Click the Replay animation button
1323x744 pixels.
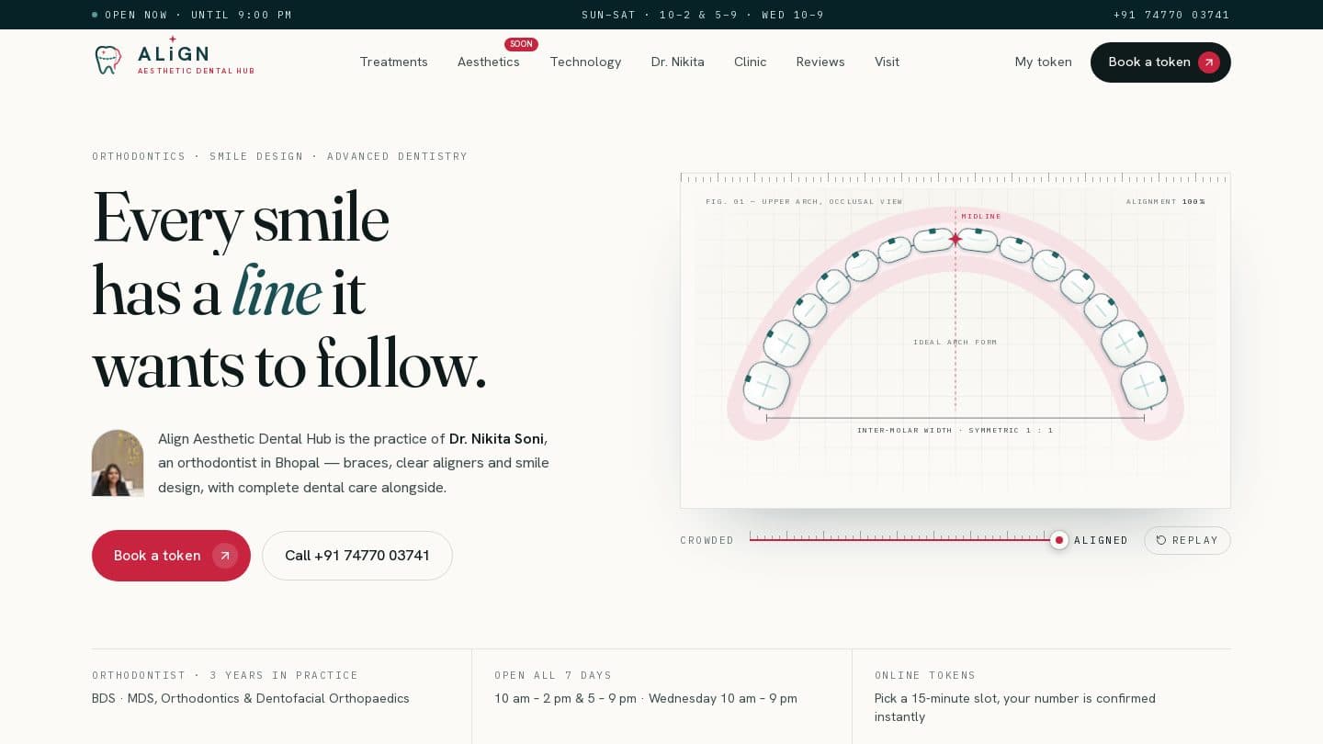[x=1187, y=540]
